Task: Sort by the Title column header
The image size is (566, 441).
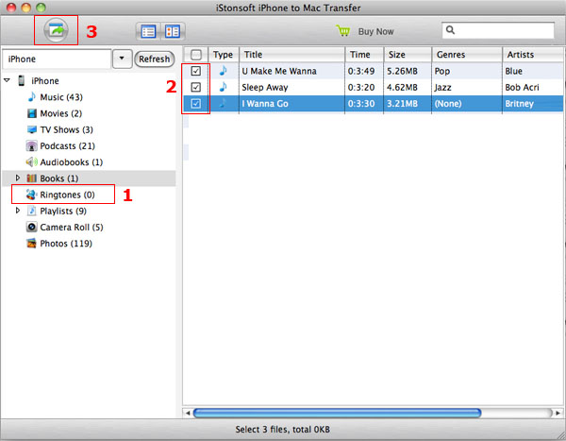Action: (x=292, y=55)
